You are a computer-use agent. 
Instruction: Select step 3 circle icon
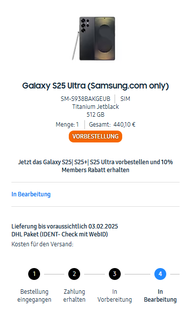[x=114, y=274]
